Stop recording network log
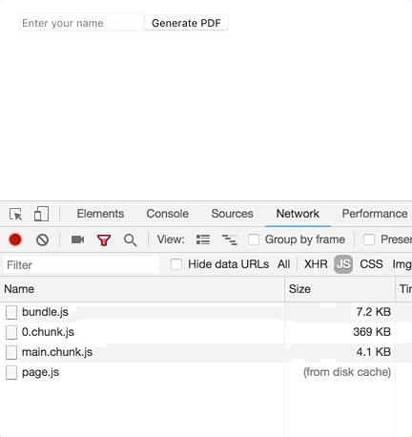 pos(15,239)
